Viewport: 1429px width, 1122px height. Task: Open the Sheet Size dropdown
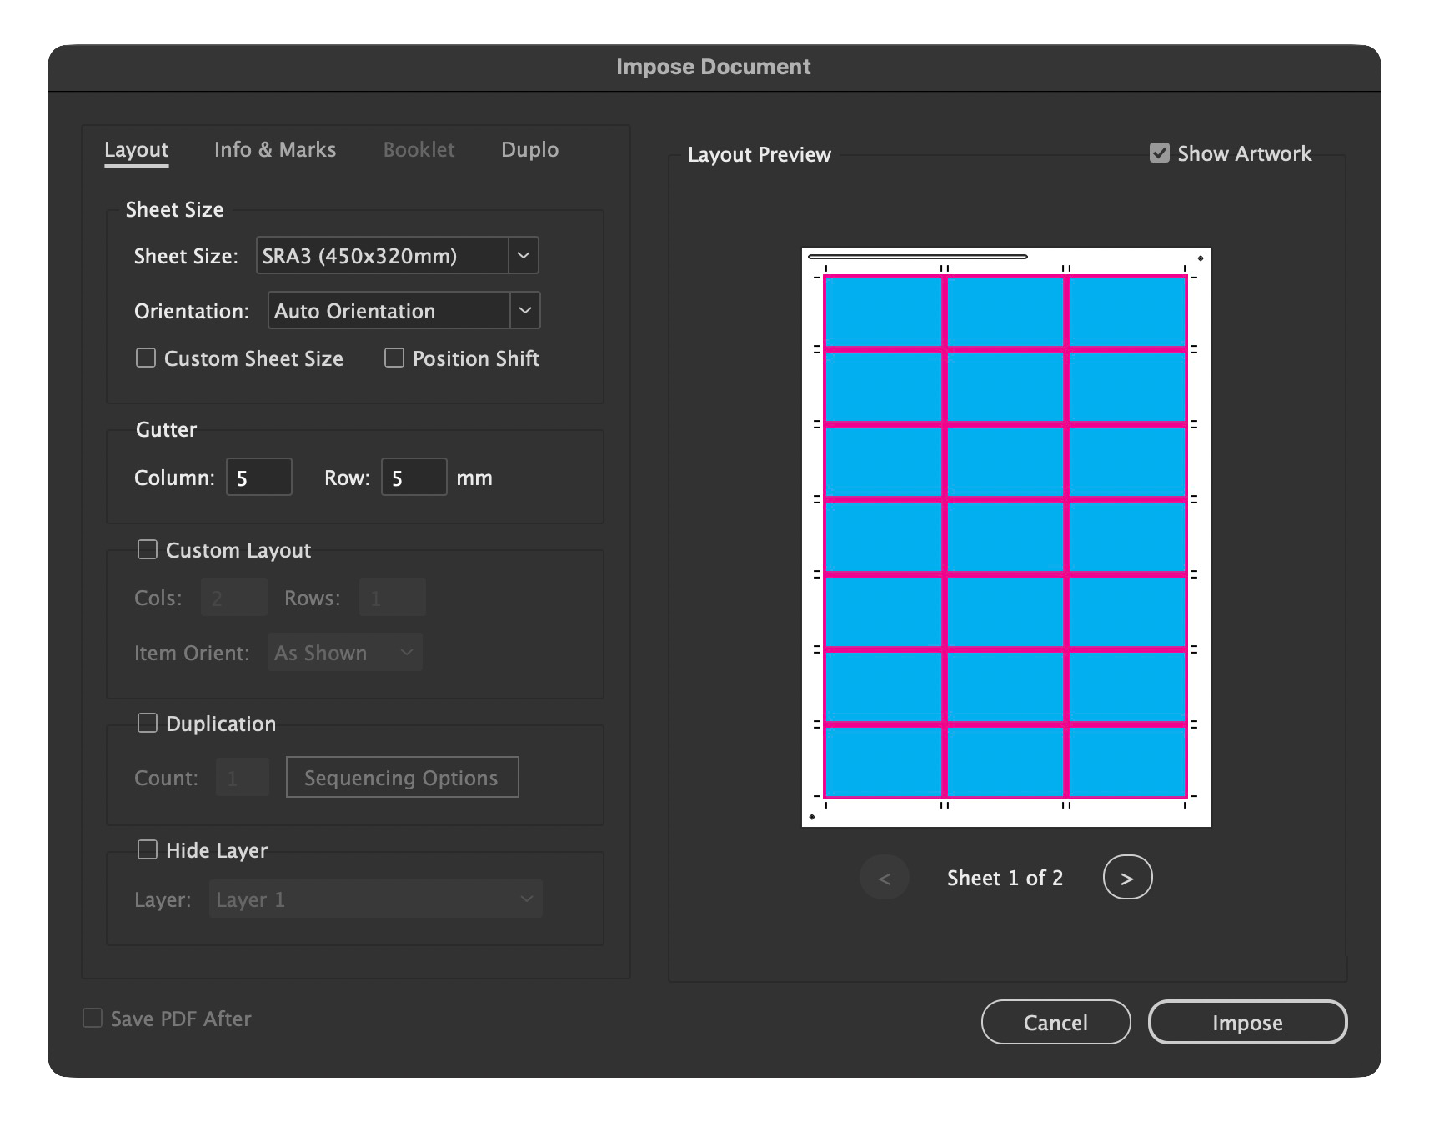(x=523, y=255)
